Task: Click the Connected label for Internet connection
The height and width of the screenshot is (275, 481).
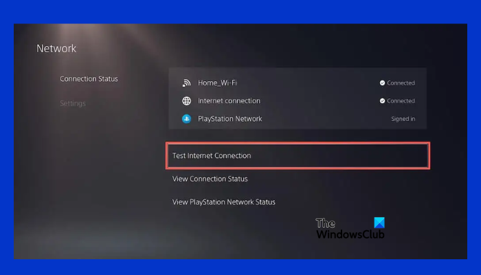Action: [401, 100]
